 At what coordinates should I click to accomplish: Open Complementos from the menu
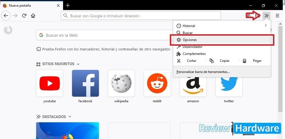point(222,54)
